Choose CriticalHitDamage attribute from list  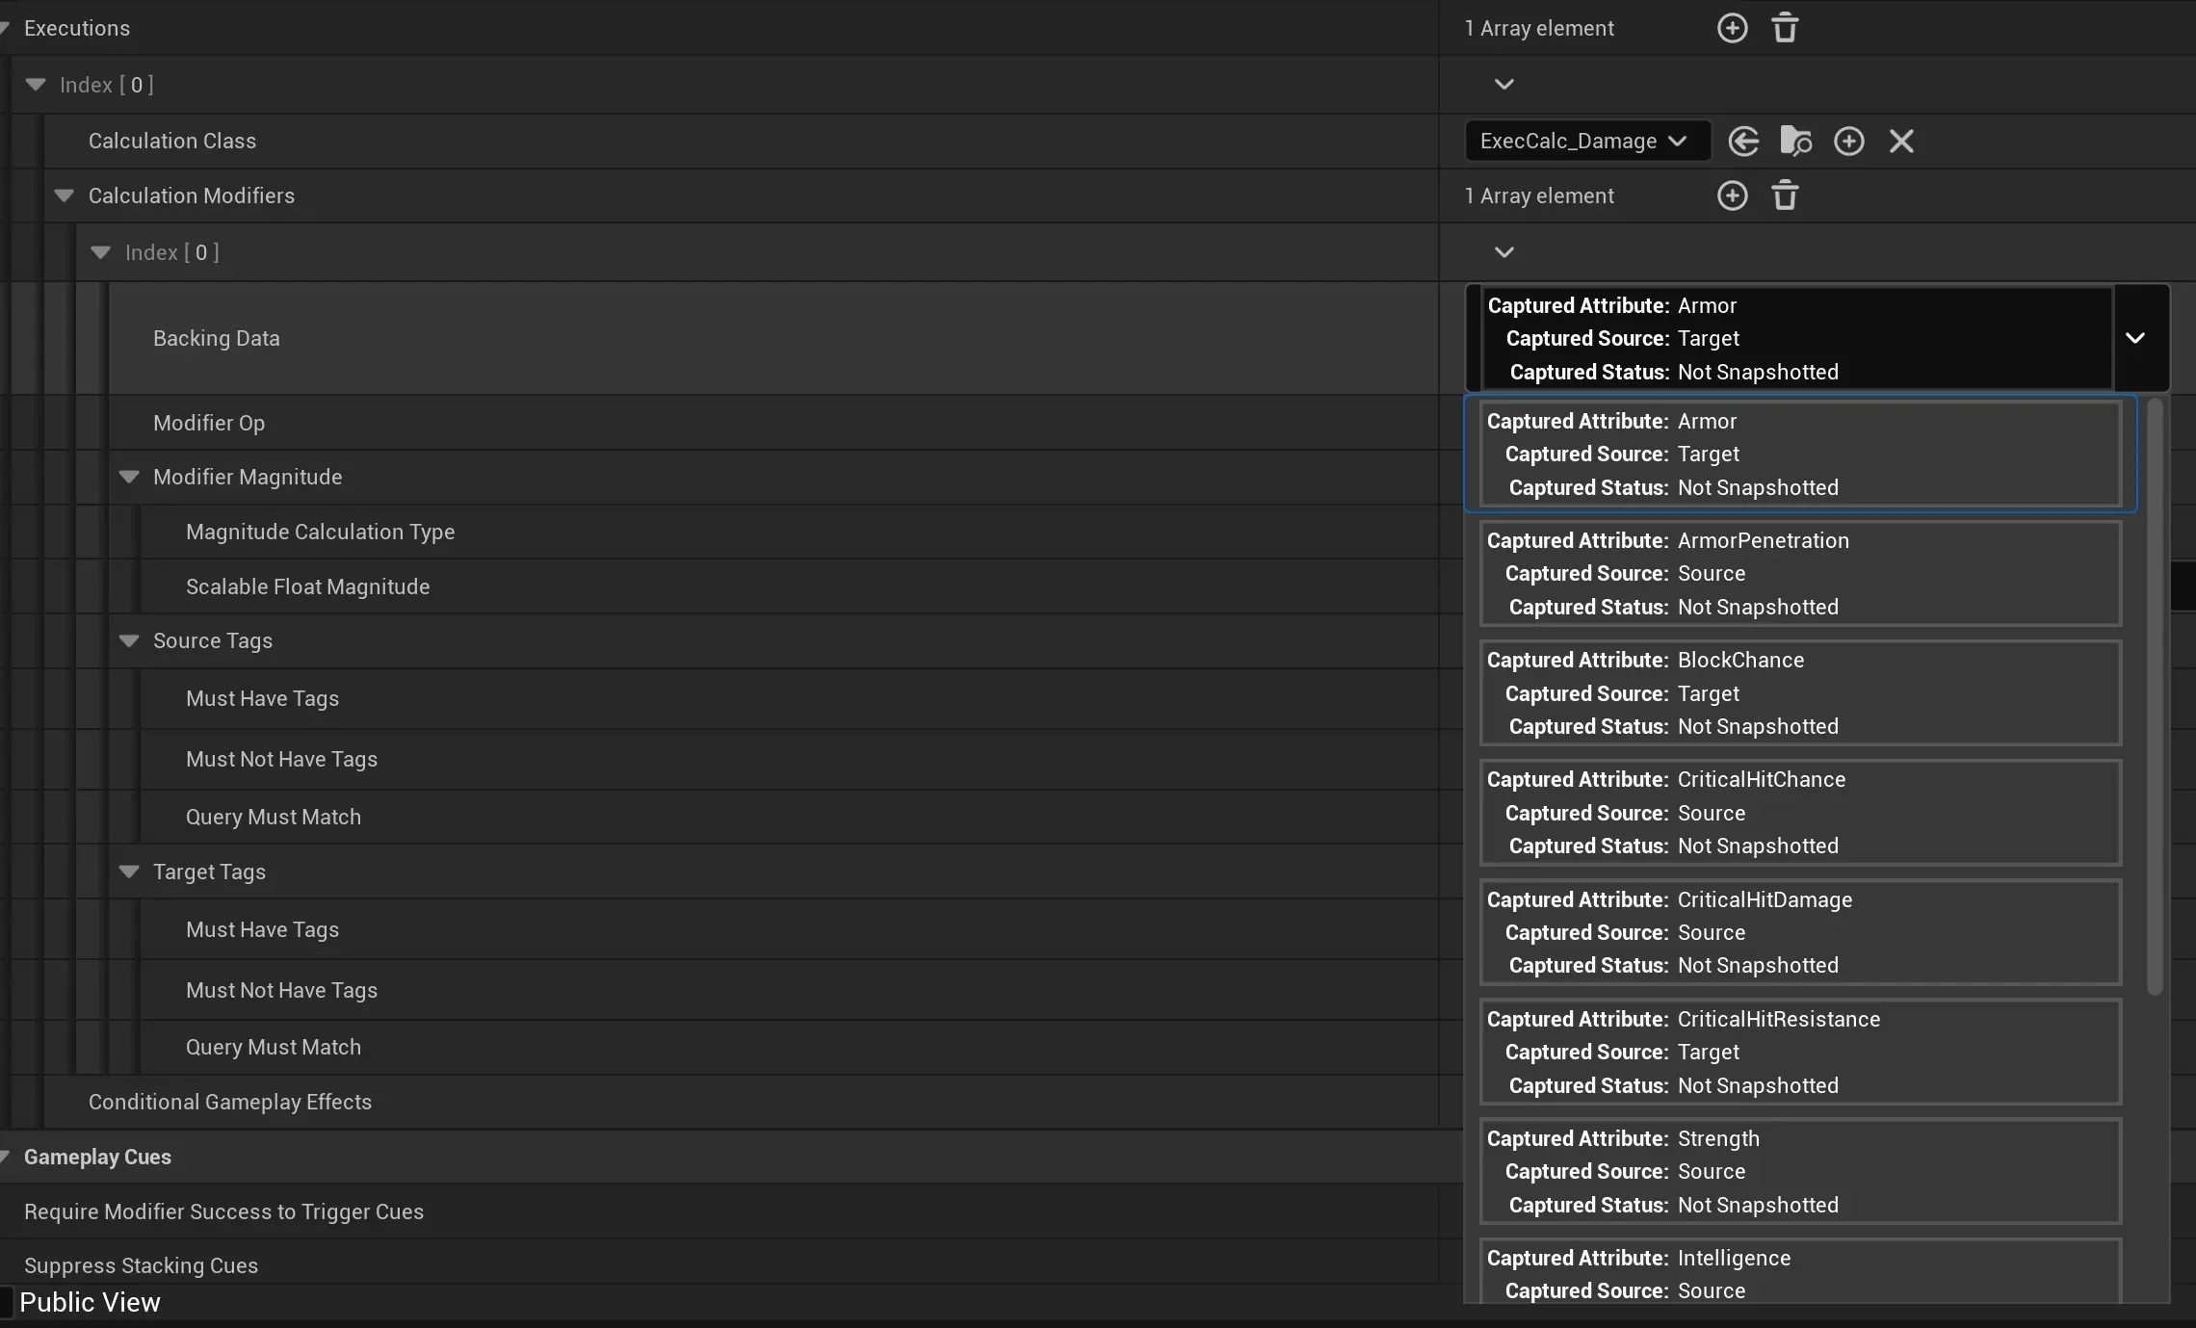point(1799,932)
